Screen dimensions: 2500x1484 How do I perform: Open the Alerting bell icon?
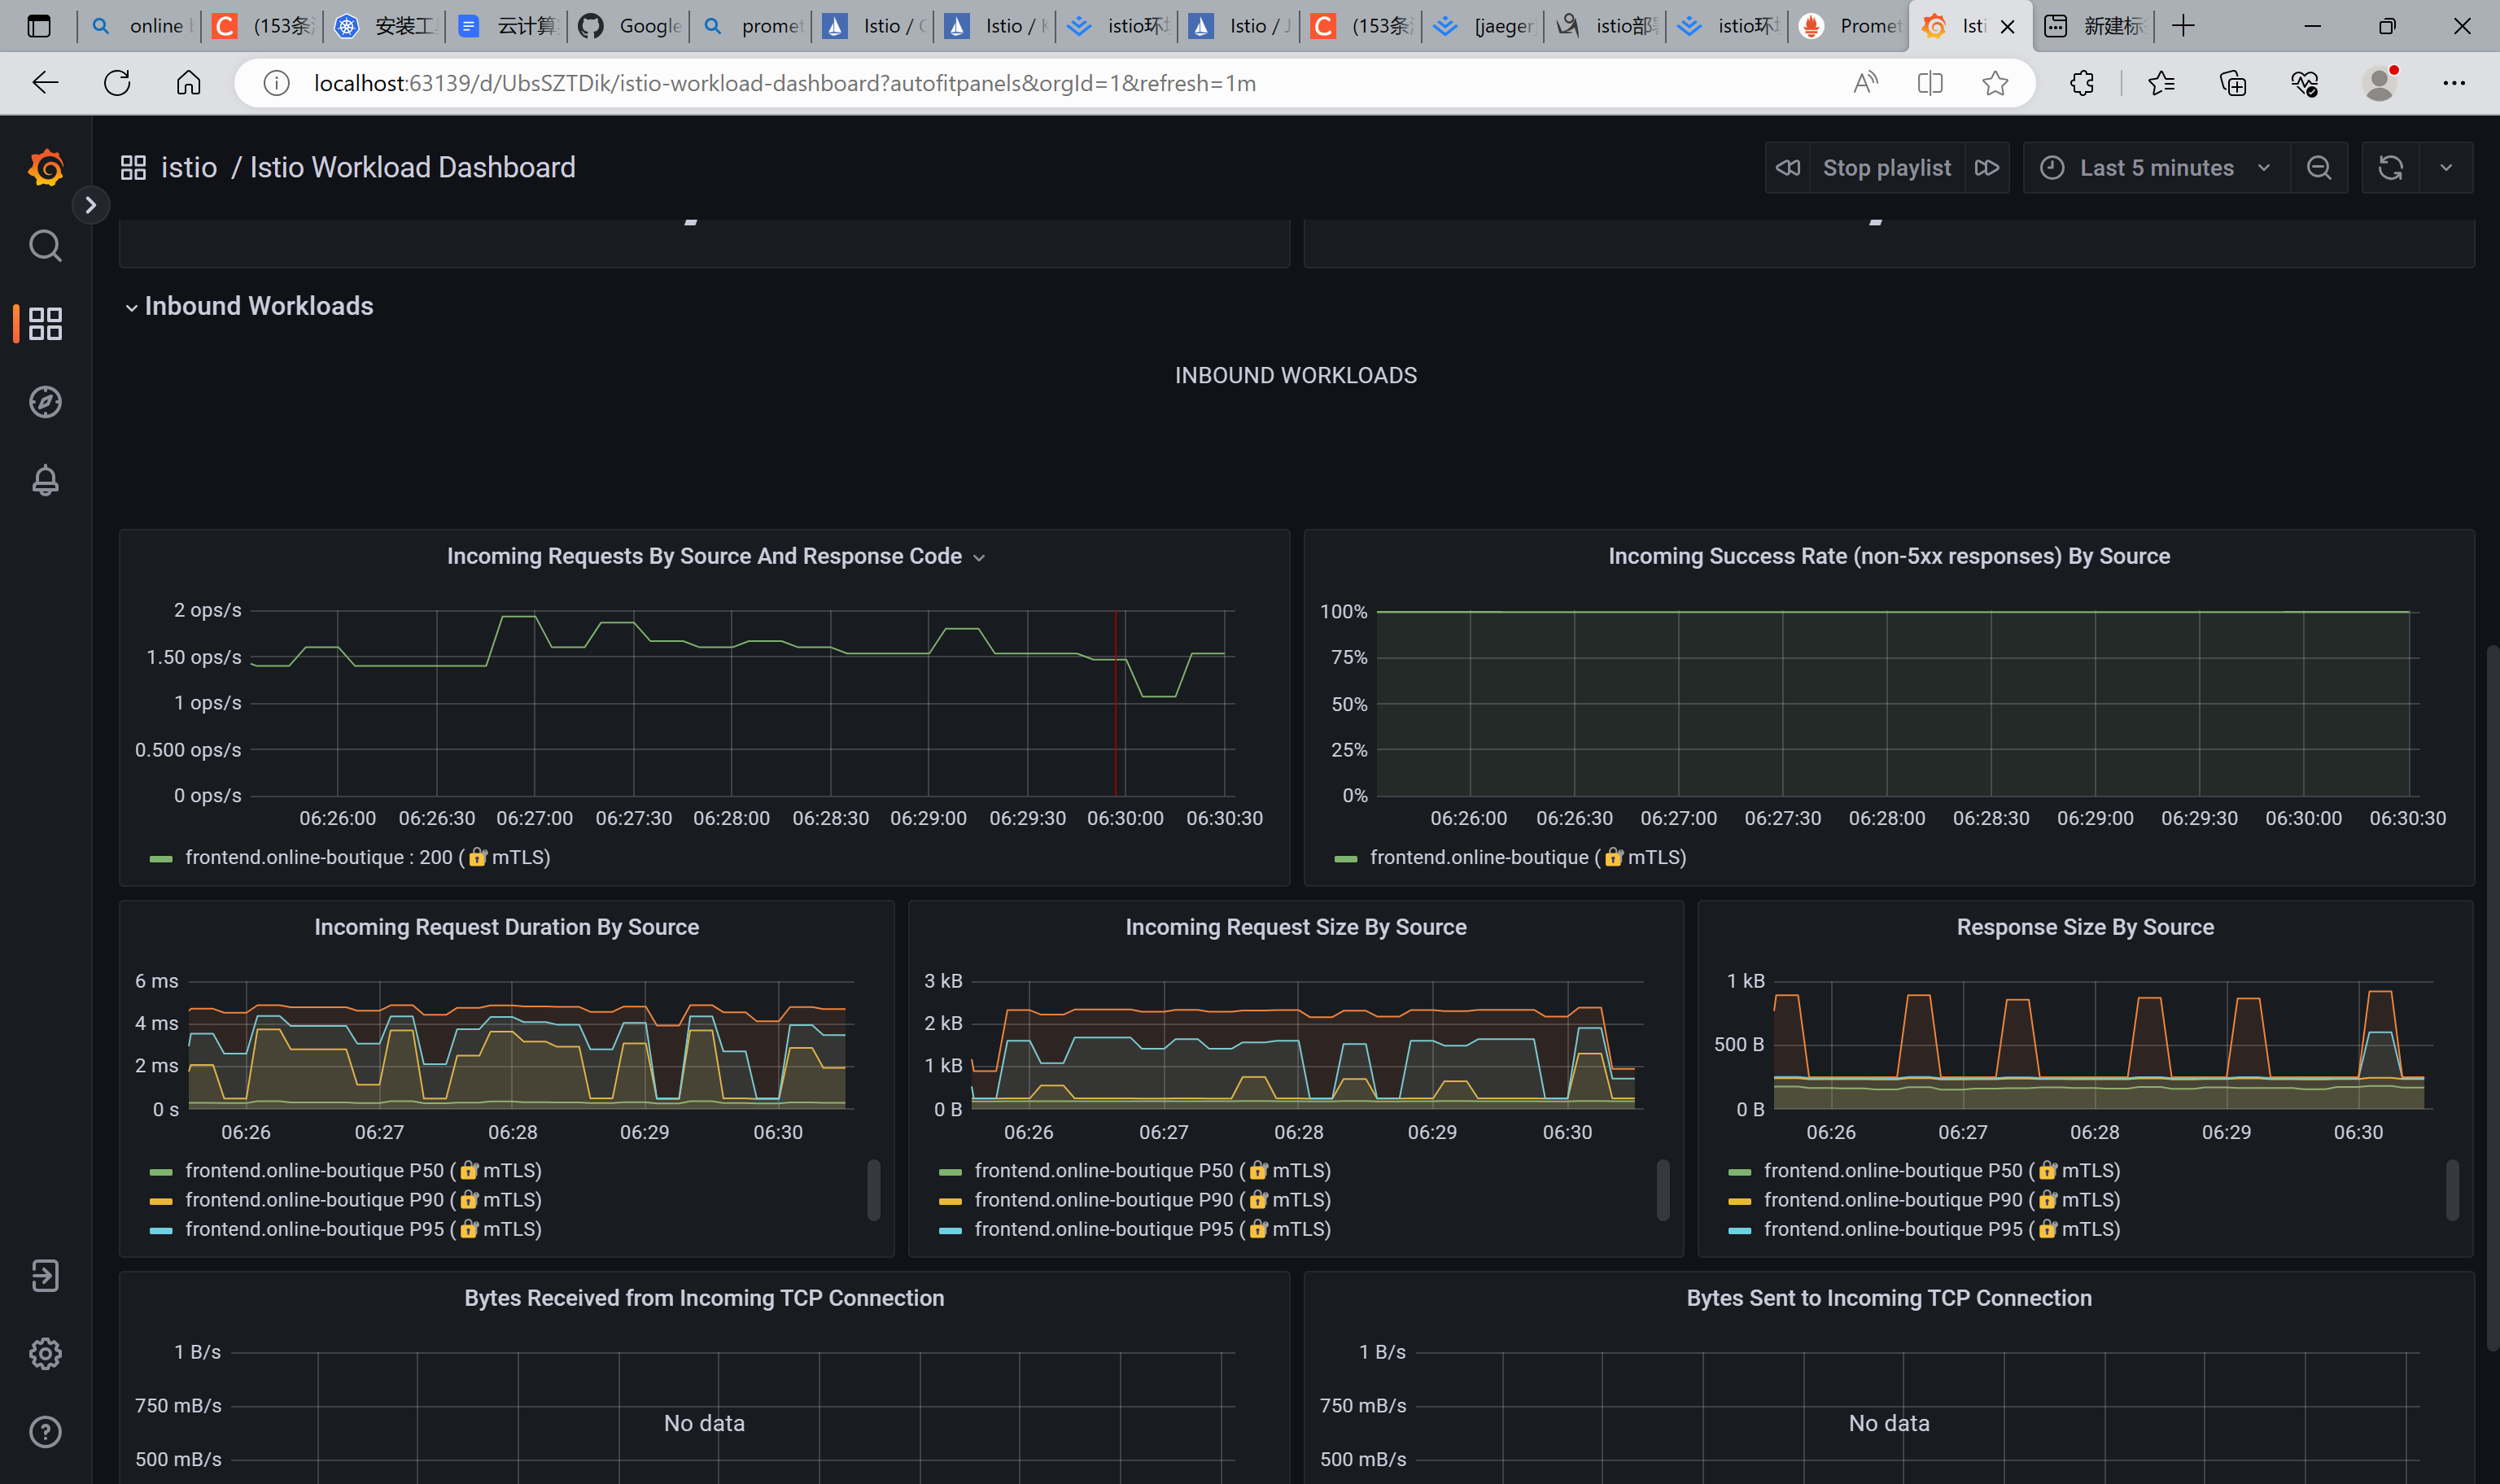click(x=45, y=480)
